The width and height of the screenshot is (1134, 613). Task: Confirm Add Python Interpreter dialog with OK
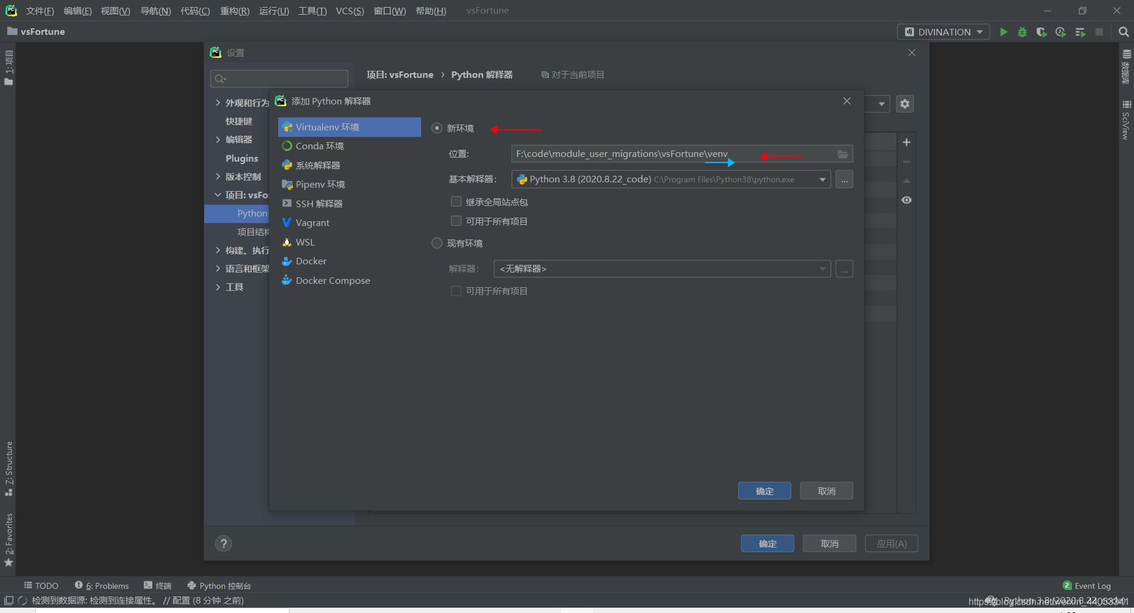[764, 491]
